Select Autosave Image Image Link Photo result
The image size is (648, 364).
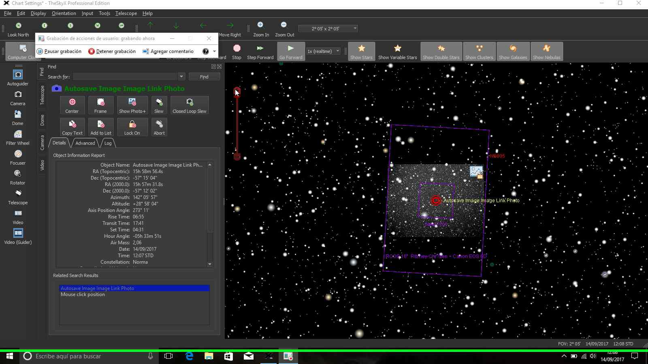pyautogui.click(x=134, y=288)
